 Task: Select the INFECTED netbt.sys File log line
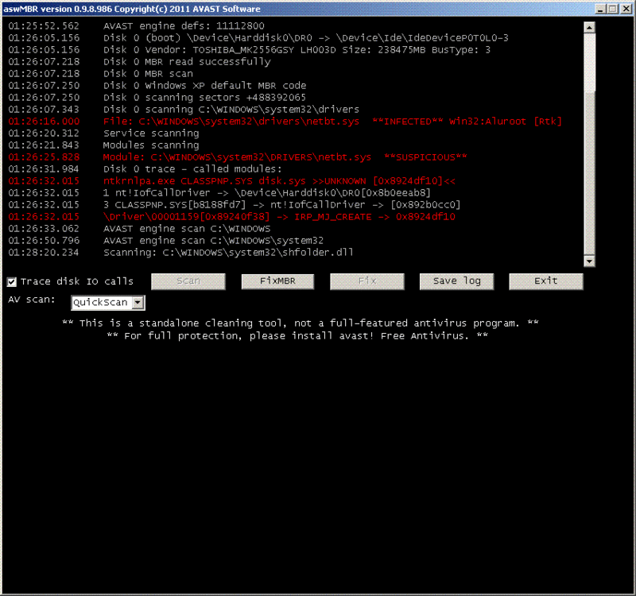[x=285, y=122]
